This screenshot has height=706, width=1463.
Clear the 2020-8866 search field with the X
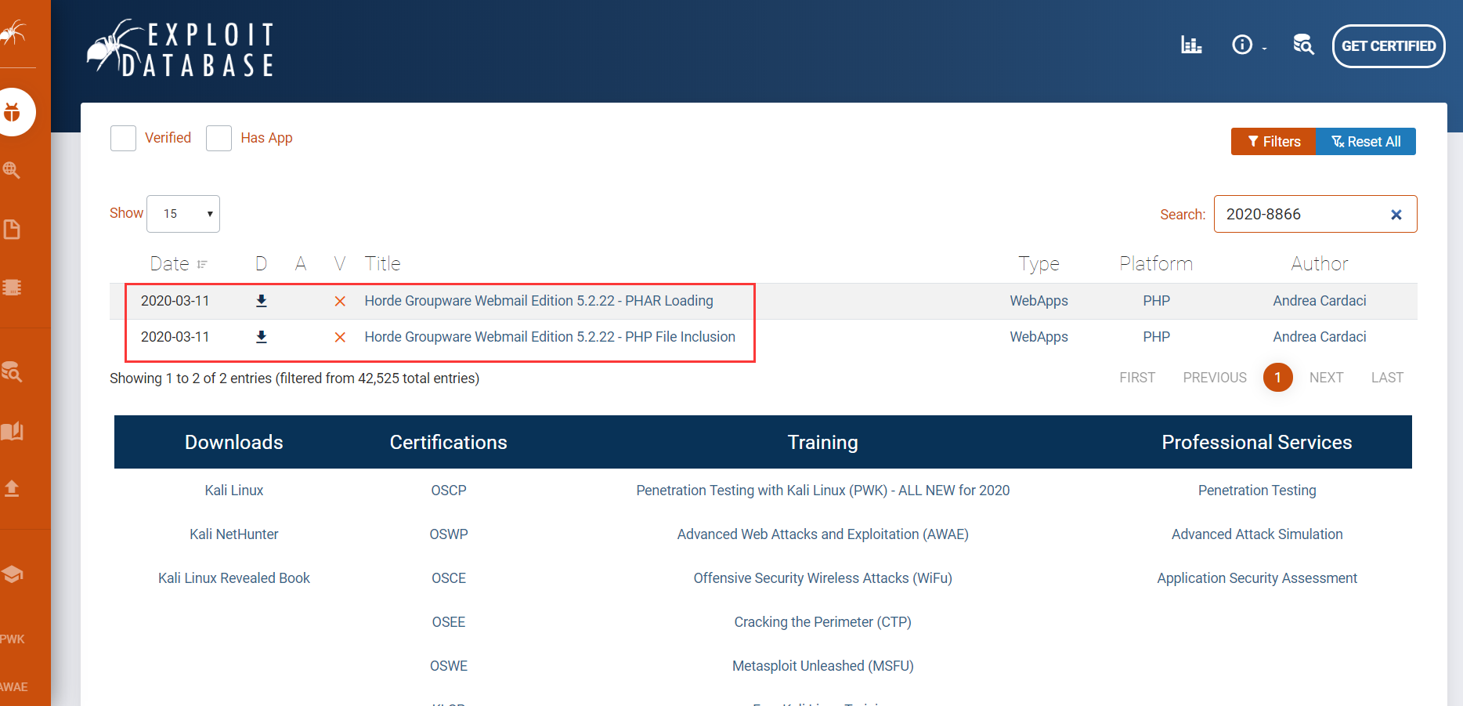pyautogui.click(x=1396, y=214)
